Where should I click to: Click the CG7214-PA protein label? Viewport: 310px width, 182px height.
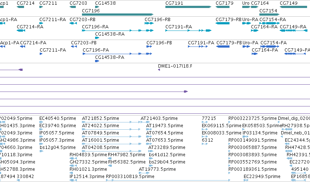pos(33,43)
